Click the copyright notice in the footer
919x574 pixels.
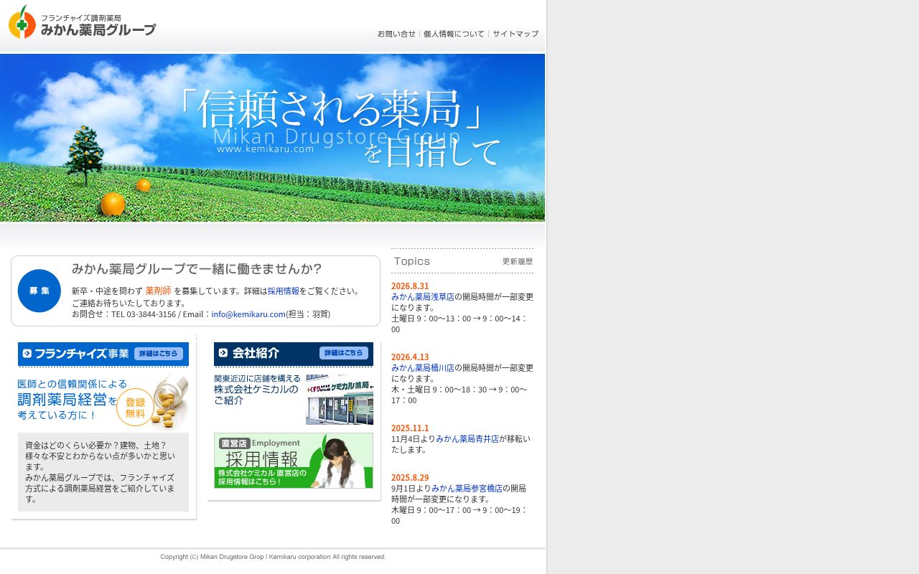click(273, 557)
